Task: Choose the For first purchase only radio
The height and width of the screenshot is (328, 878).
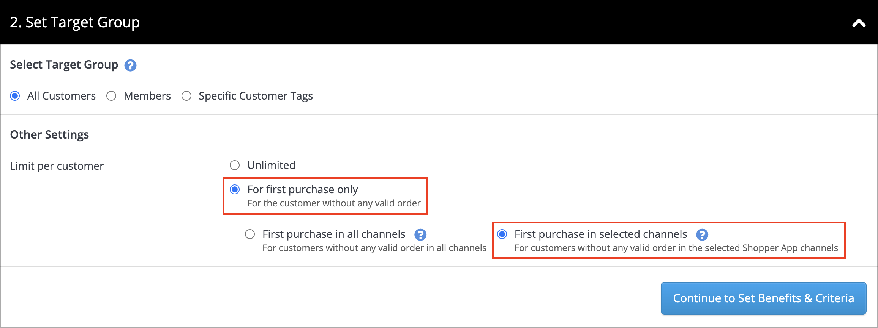Action: [235, 189]
